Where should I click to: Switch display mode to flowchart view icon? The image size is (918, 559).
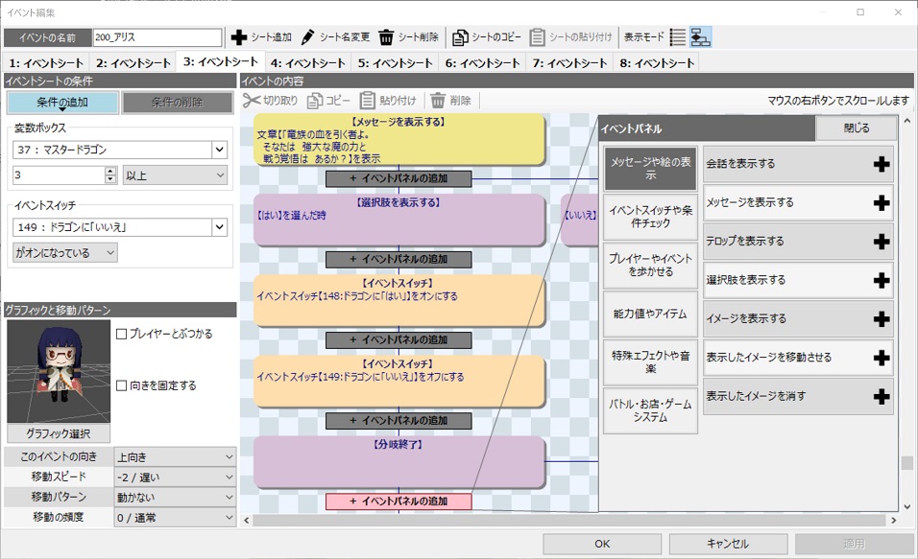pos(700,37)
